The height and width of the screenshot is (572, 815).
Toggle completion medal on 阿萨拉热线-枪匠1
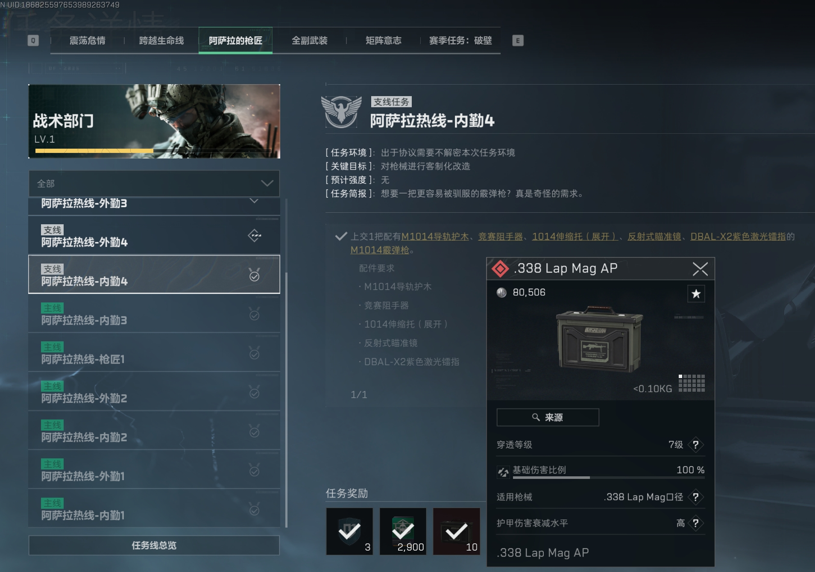[254, 353]
